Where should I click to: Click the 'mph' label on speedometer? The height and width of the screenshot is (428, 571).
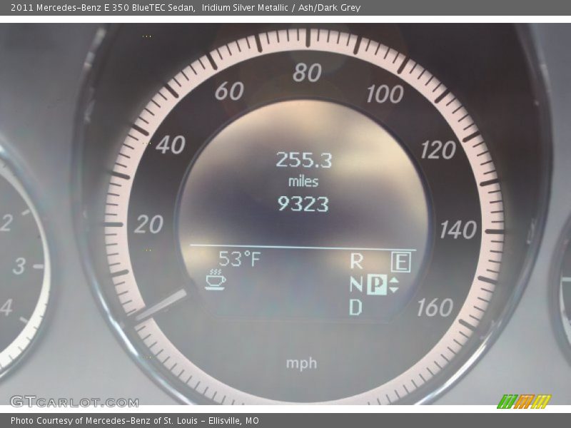[x=301, y=363]
